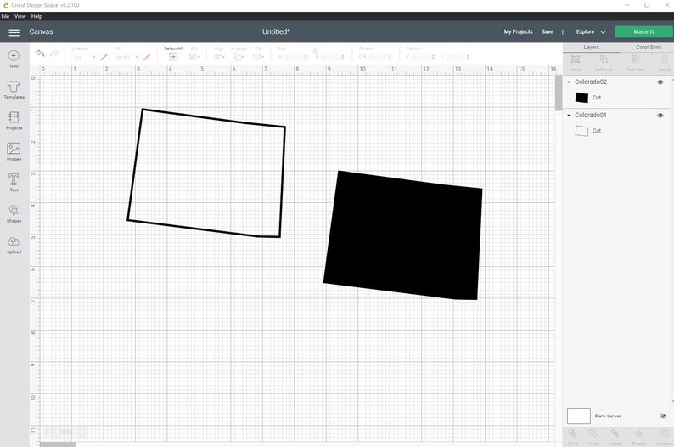Click the Undo arrow
Viewport: 674px width, 447px height.
(40, 54)
